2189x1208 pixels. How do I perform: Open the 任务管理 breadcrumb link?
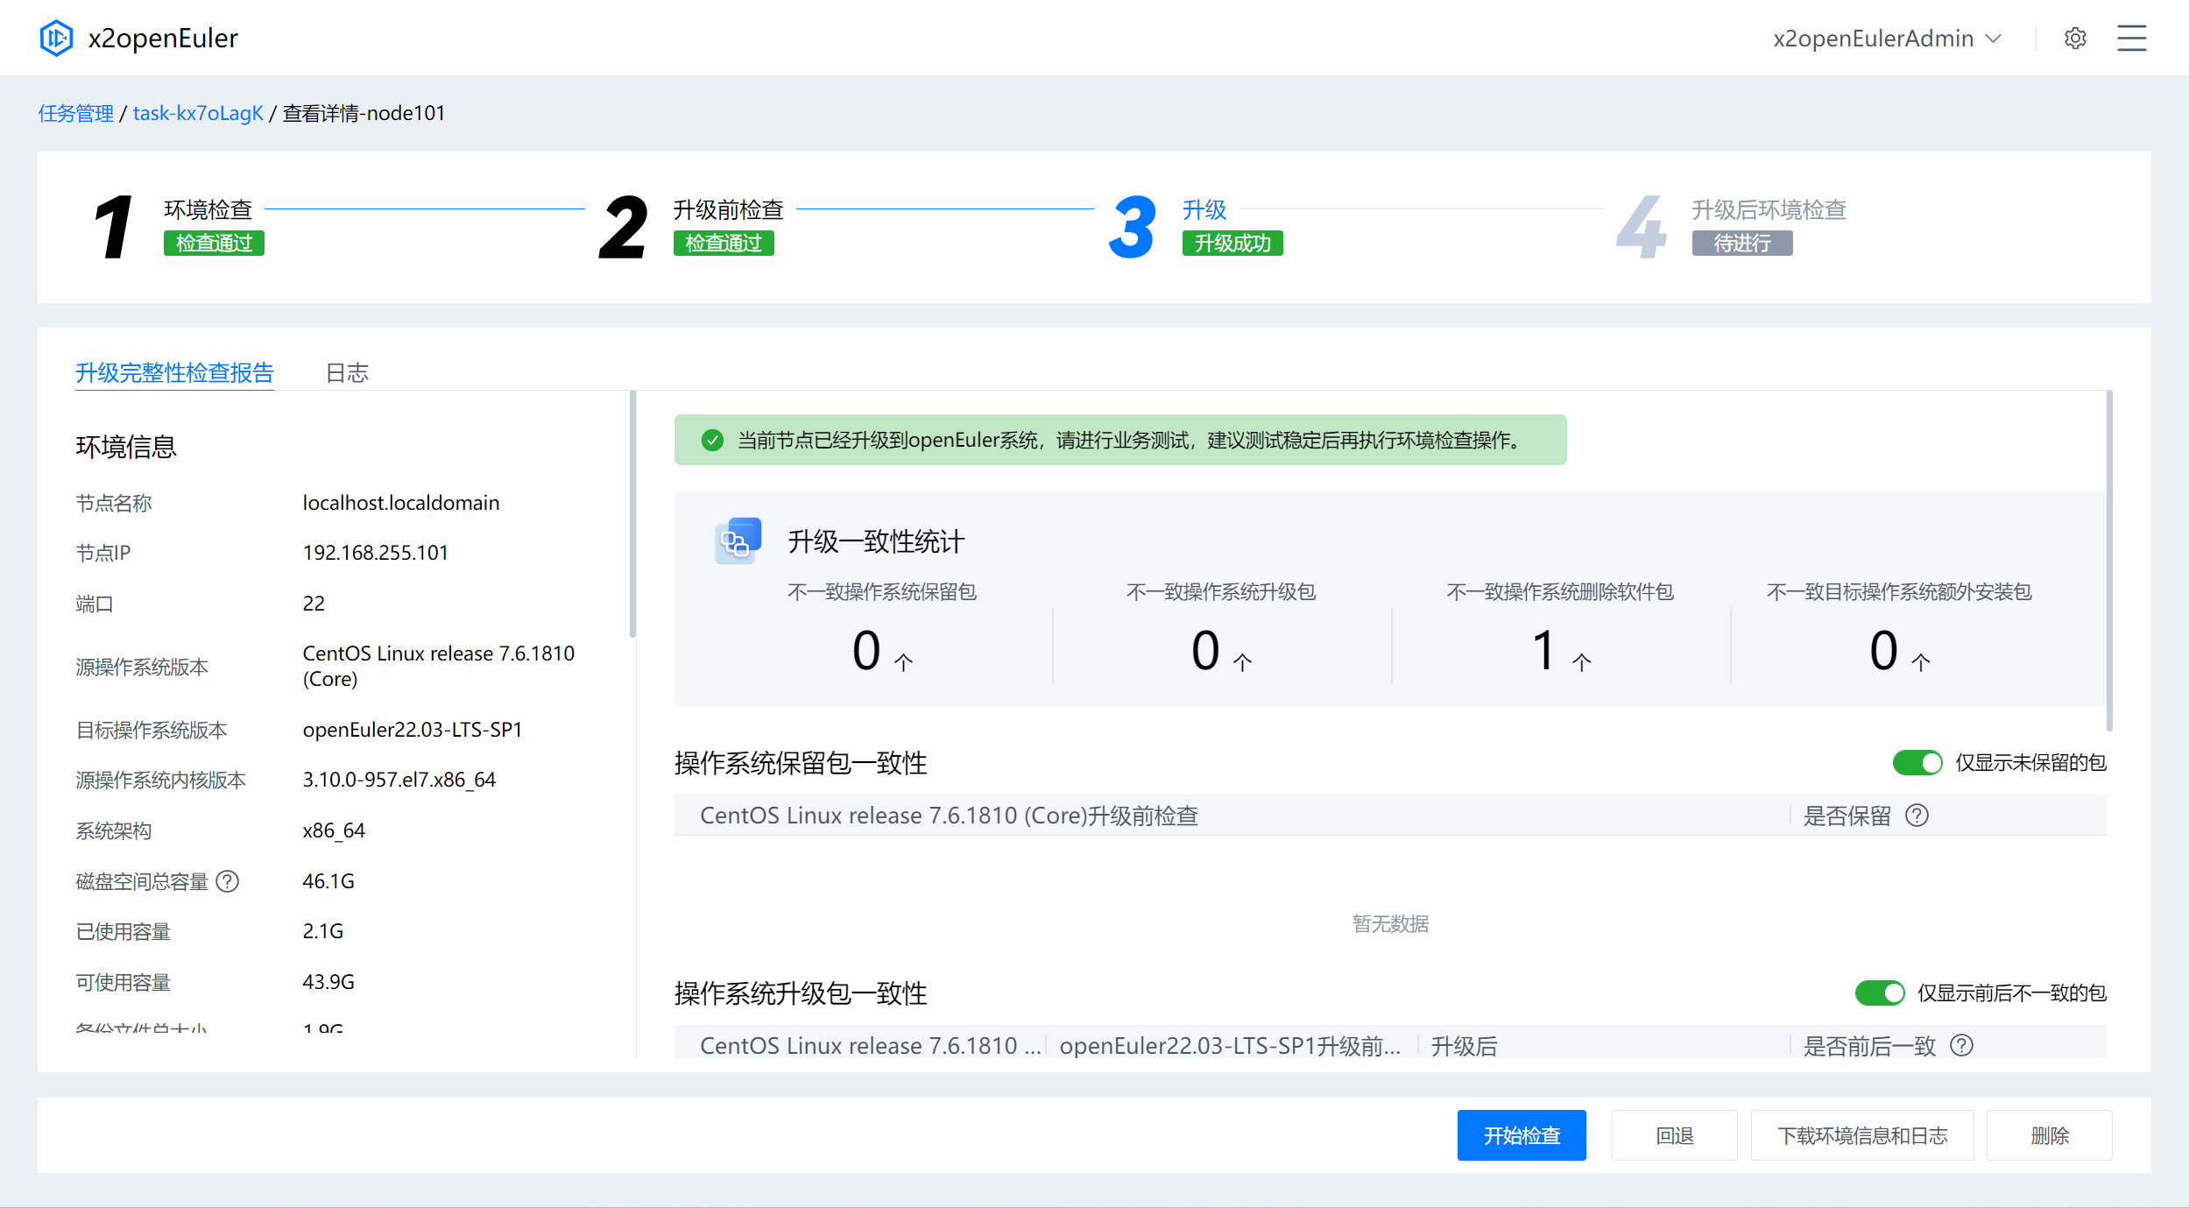[x=76, y=113]
